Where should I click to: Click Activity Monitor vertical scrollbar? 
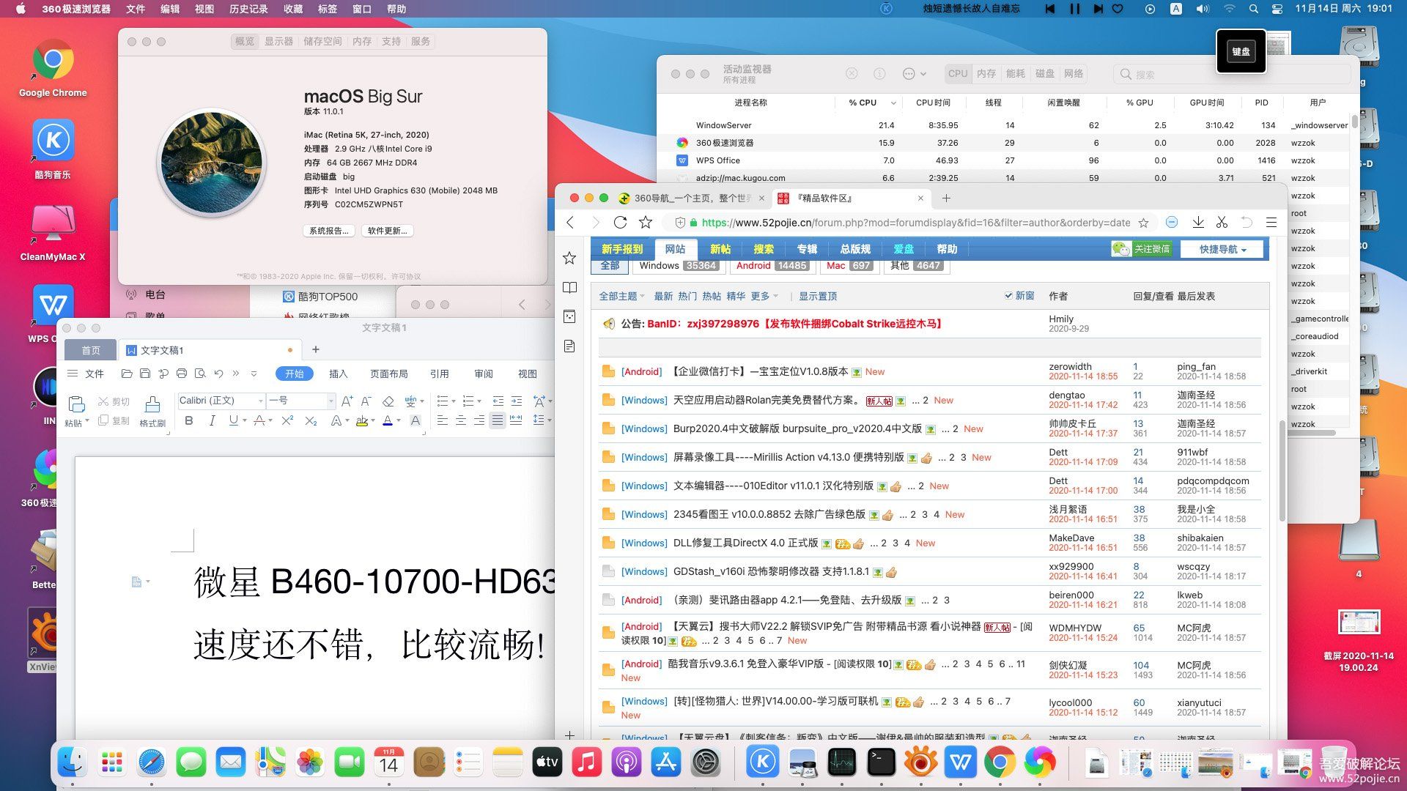point(1354,121)
